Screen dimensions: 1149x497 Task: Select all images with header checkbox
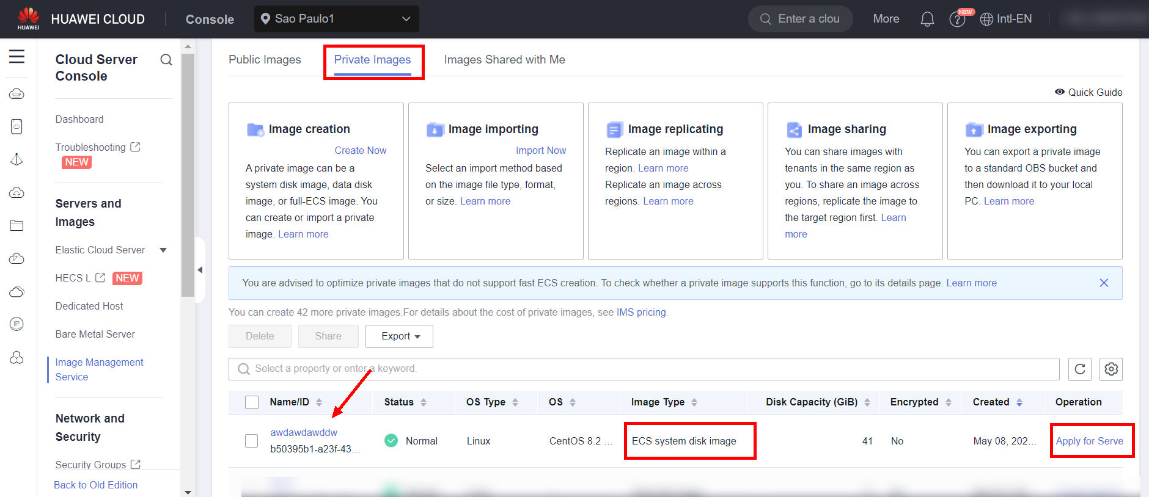252,402
